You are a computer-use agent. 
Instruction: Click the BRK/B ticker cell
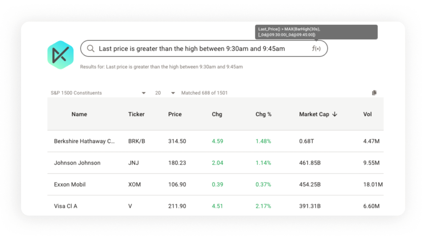[137, 141]
